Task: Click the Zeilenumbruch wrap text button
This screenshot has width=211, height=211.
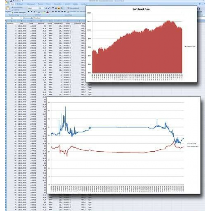Action: coord(73,8)
